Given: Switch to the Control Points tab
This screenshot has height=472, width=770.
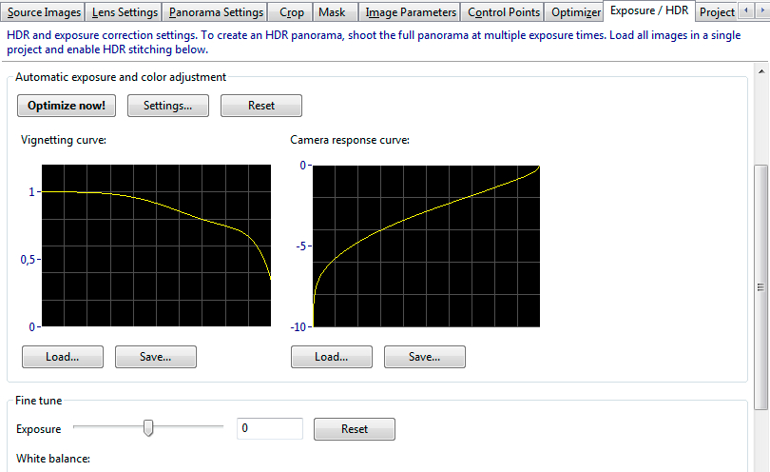Looking at the screenshot, I should (x=504, y=12).
